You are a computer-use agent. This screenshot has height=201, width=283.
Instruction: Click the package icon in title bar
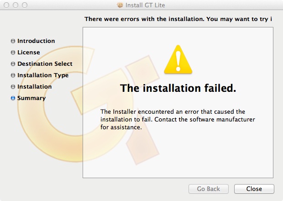[120, 5]
